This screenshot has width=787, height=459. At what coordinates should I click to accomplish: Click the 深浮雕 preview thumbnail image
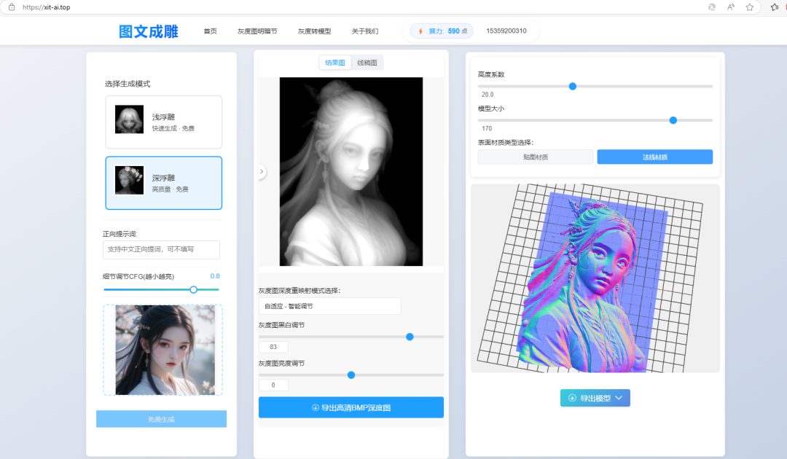(130, 180)
